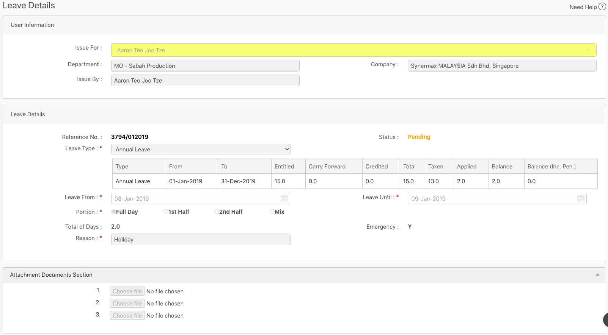The width and height of the screenshot is (608, 335).
Task: Select 1st Half portion radio
Action: click(166, 212)
